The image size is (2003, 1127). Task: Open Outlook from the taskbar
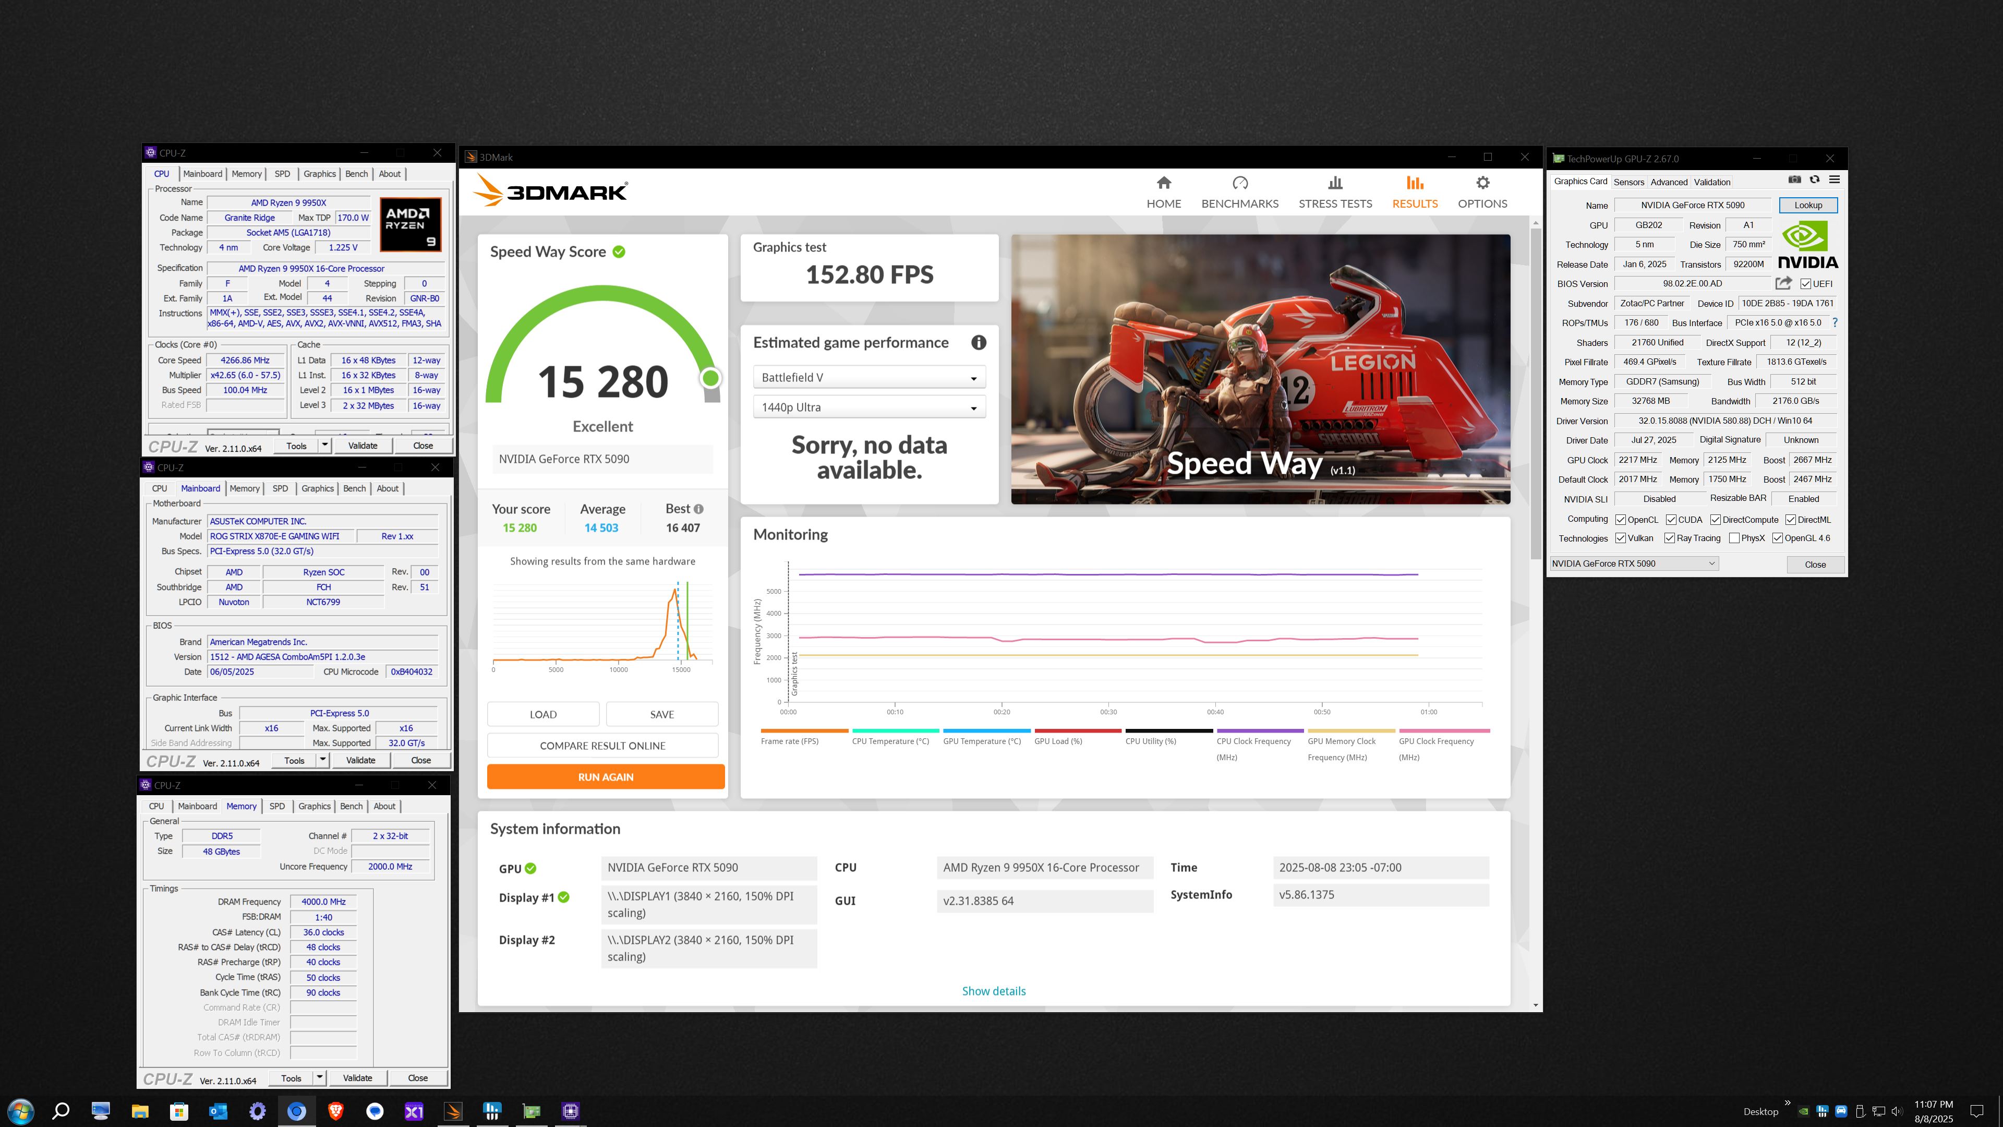(218, 1111)
